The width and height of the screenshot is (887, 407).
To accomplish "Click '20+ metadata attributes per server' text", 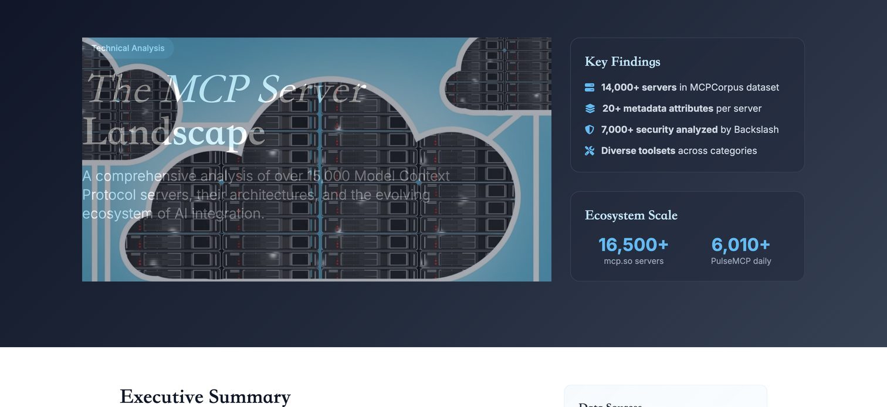I will click(x=682, y=108).
